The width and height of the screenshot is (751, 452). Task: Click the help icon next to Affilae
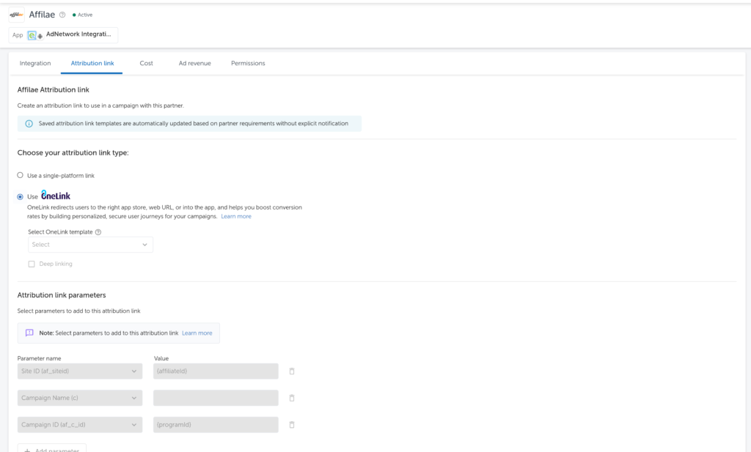coord(62,15)
